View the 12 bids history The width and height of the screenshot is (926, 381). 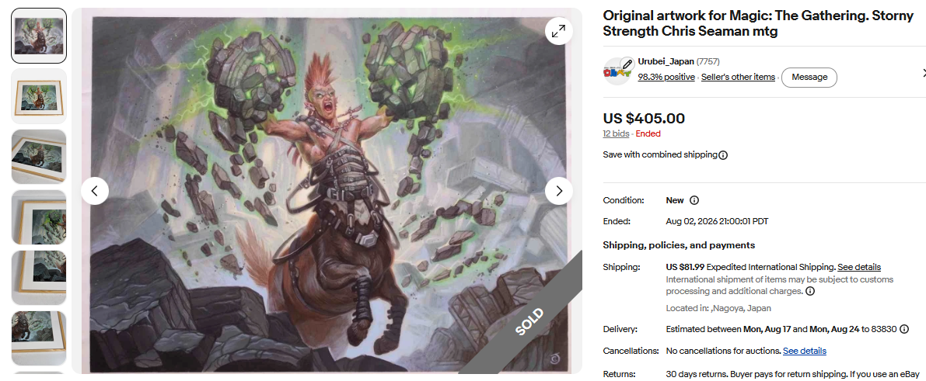pos(616,134)
